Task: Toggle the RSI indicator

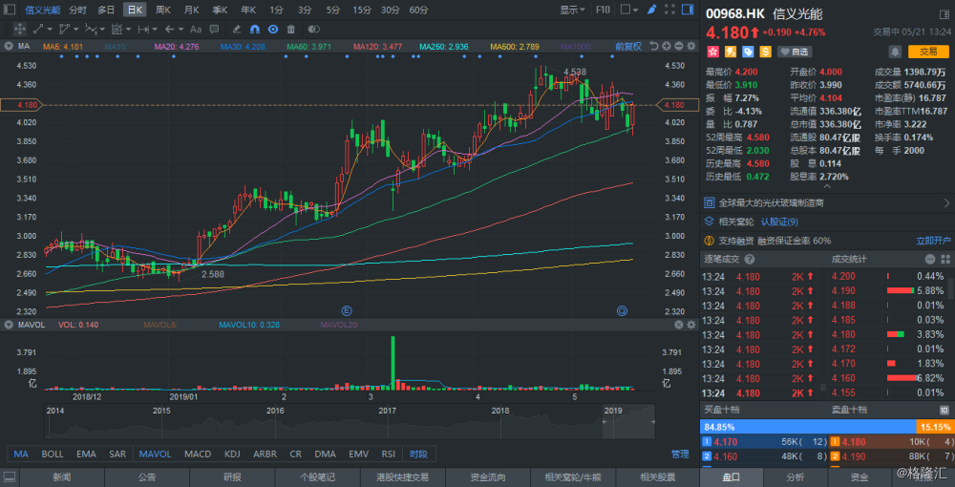Action: [388, 455]
